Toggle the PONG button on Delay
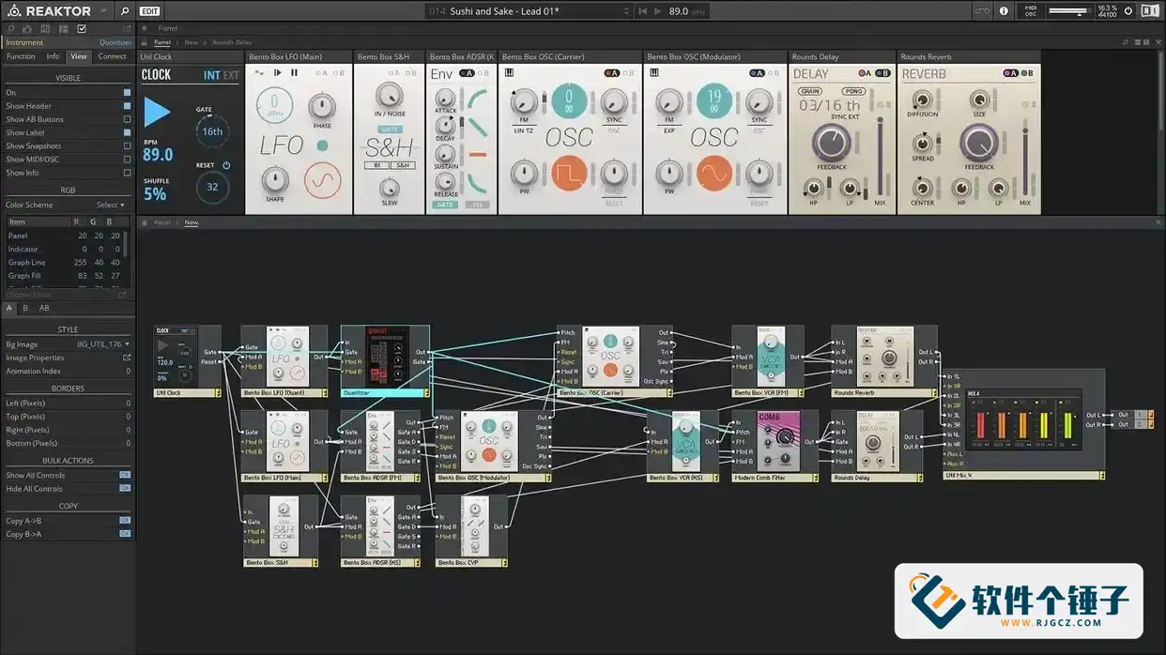This screenshot has width=1166, height=655. point(853,92)
